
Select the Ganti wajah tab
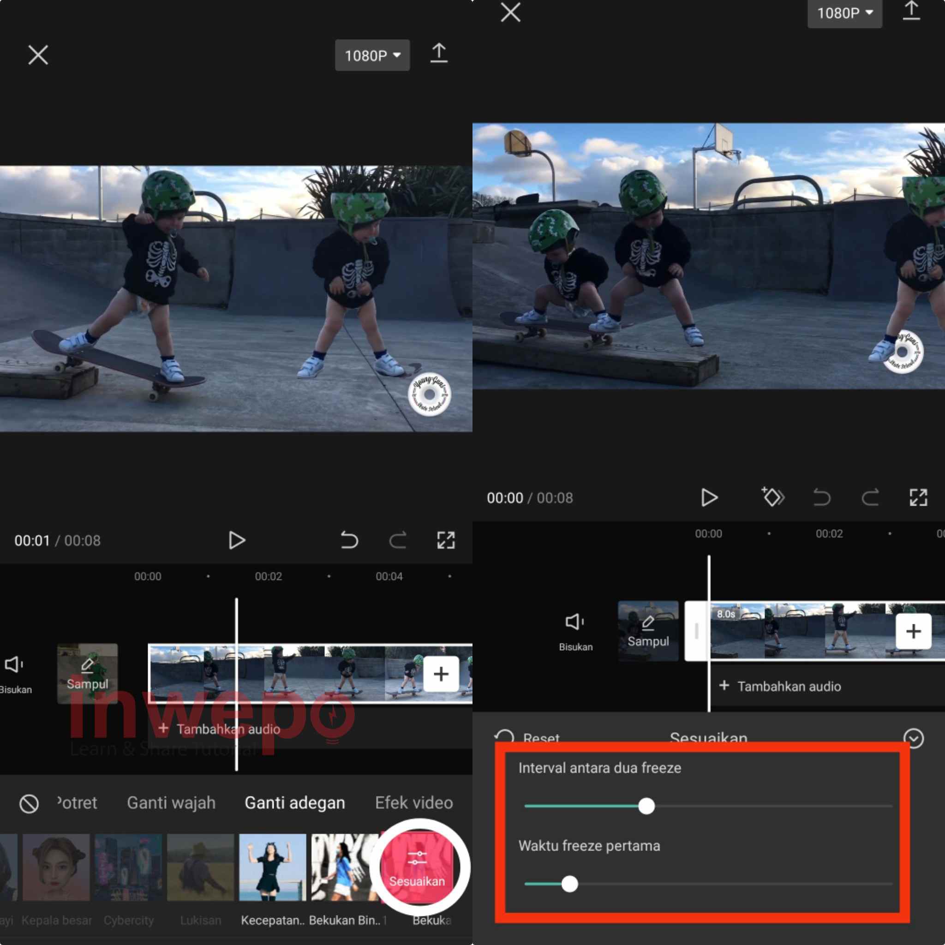171,803
